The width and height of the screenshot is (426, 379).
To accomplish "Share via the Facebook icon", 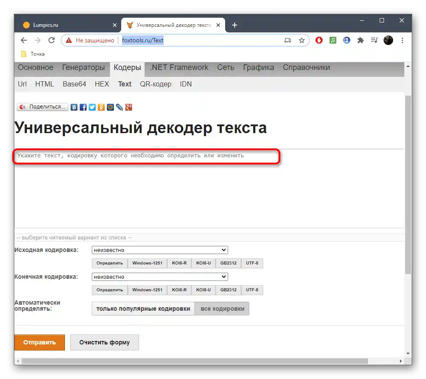I will 83,107.
